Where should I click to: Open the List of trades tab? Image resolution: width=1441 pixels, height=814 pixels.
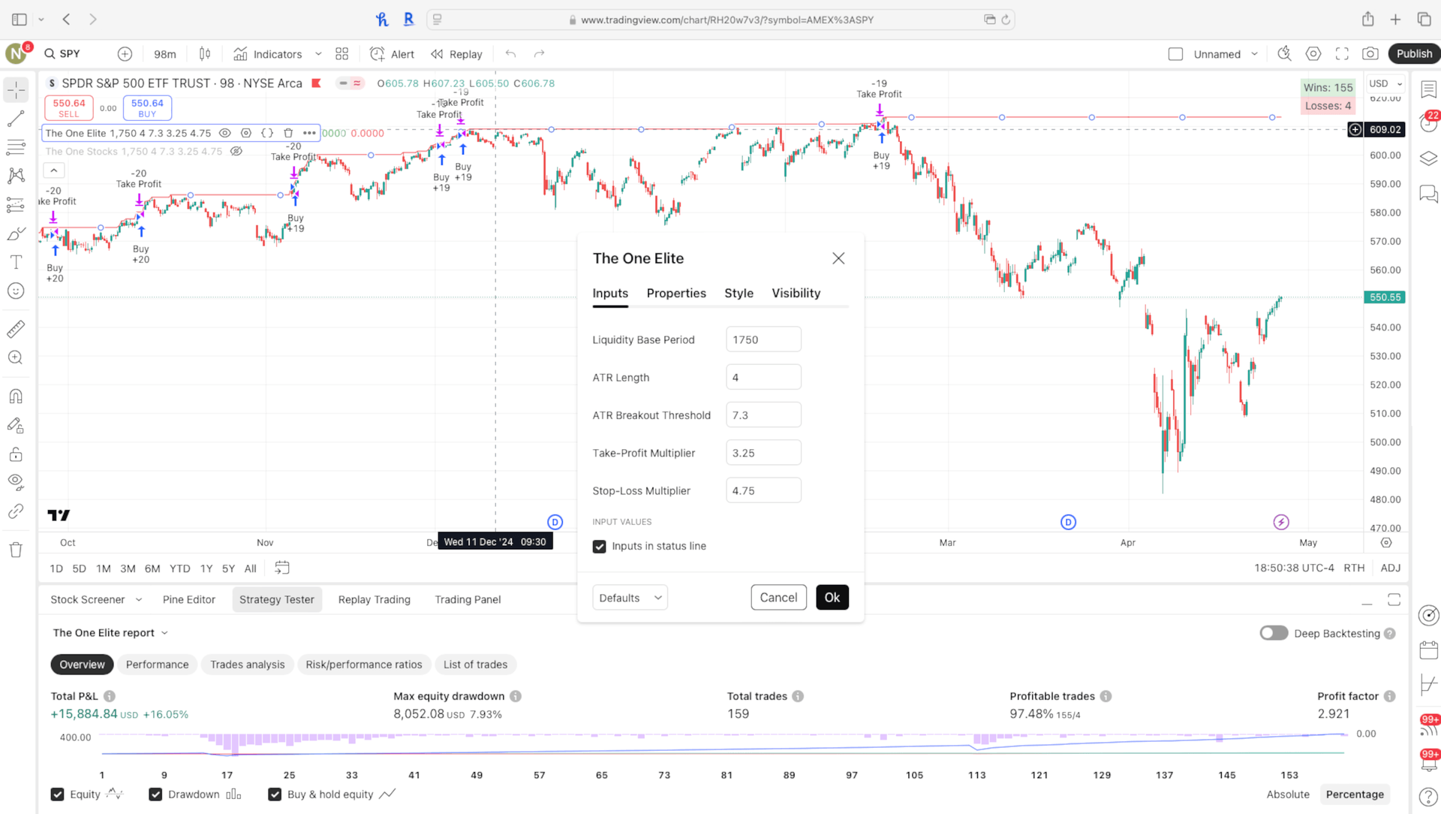(475, 665)
